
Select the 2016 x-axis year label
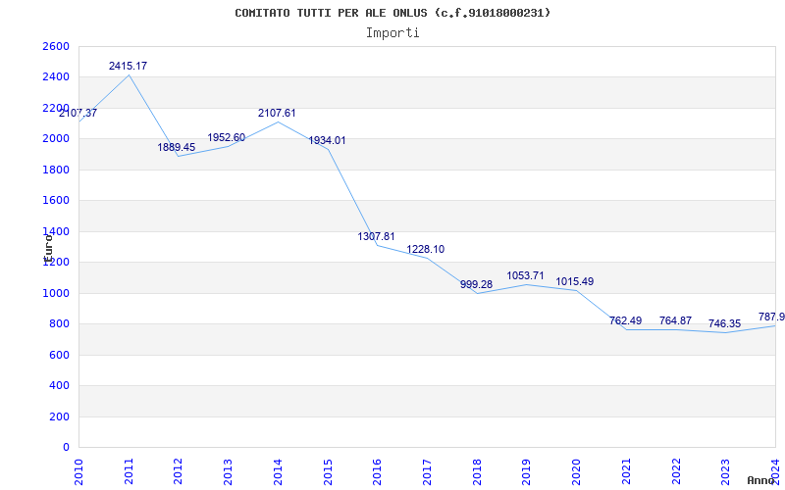tap(377, 472)
